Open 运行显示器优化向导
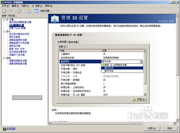The height and width of the screenshot is (133, 180). click(x=19, y=34)
